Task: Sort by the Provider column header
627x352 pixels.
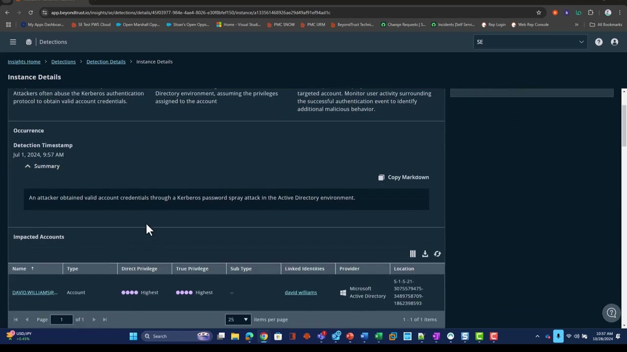Action: coord(362,269)
